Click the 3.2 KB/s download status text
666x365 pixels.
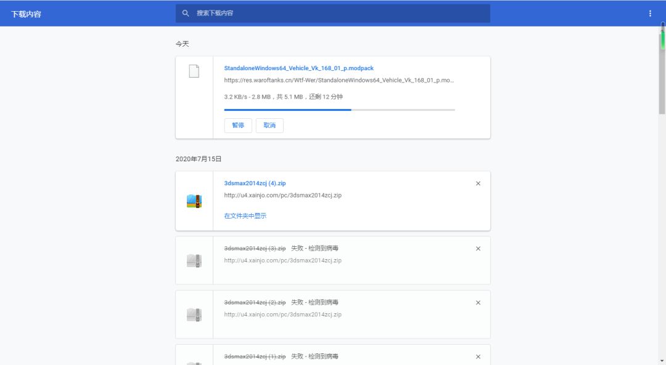[283, 97]
